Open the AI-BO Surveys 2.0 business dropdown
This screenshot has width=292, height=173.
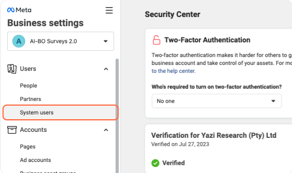(105, 42)
